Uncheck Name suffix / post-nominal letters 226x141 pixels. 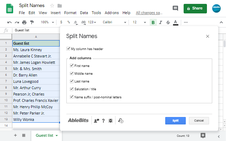point(72,97)
